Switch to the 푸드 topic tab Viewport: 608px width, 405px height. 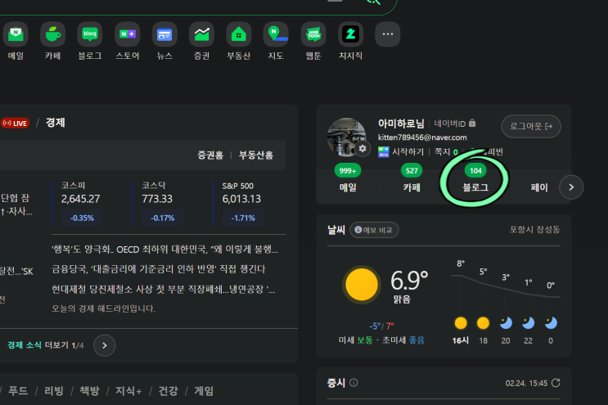[x=18, y=390]
